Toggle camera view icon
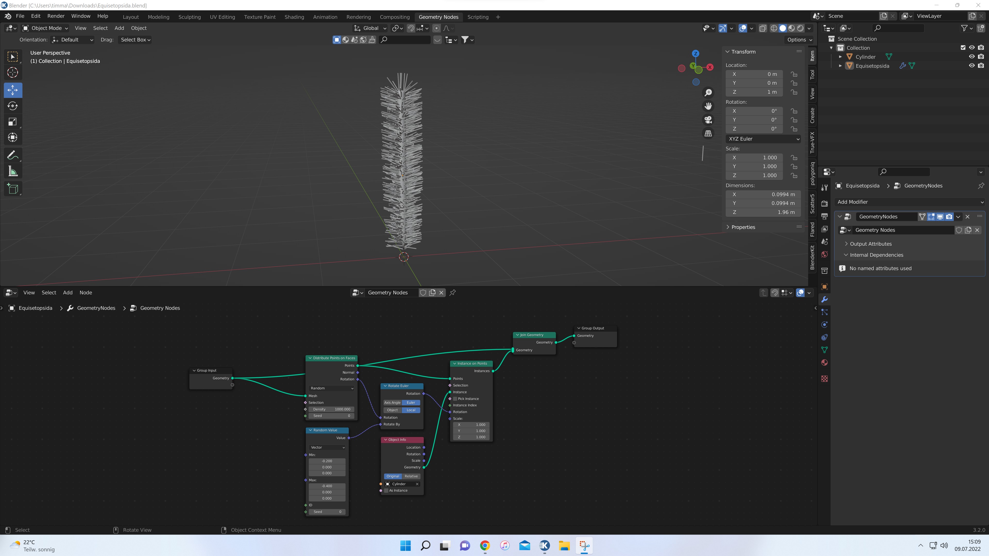 pos(708,120)
